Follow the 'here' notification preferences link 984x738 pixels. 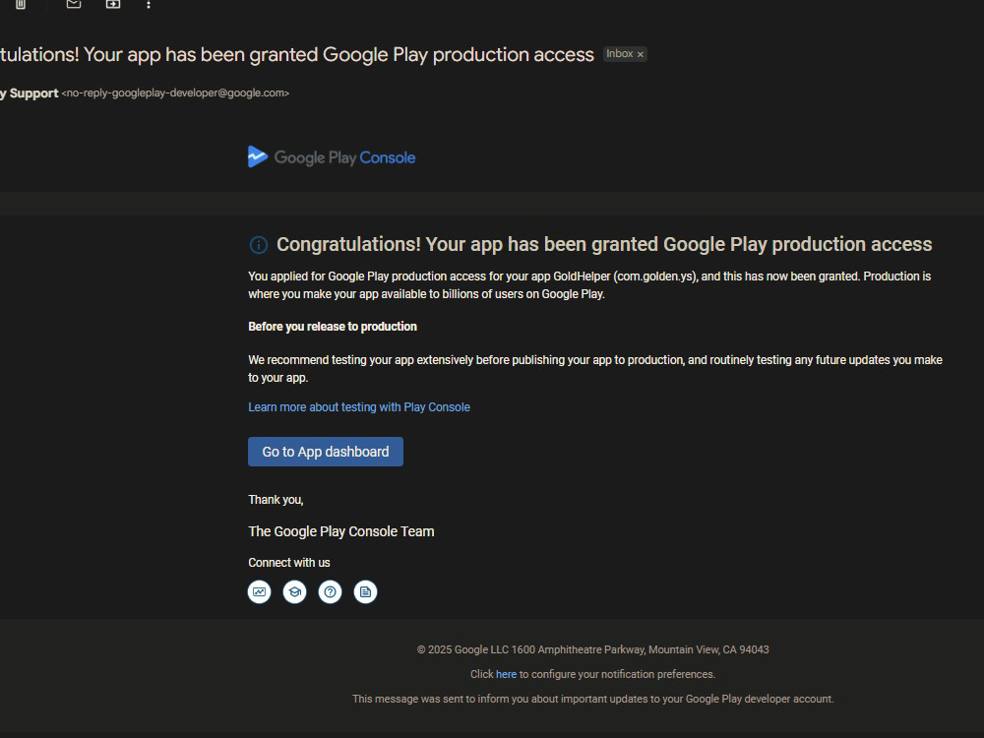[x=506, y=674]
